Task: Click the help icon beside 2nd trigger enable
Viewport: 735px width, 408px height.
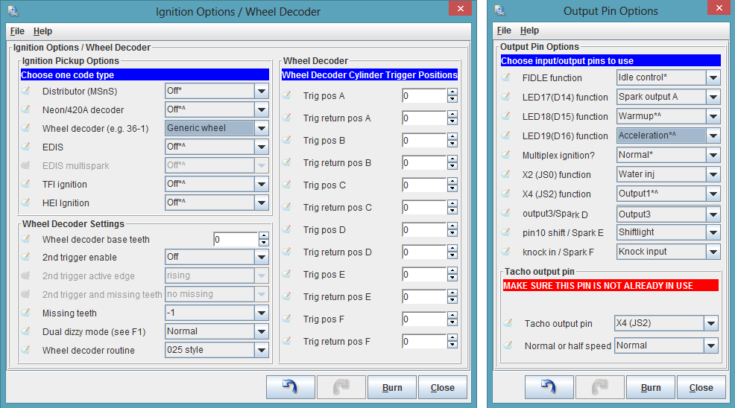Action: tap(26, 257)
